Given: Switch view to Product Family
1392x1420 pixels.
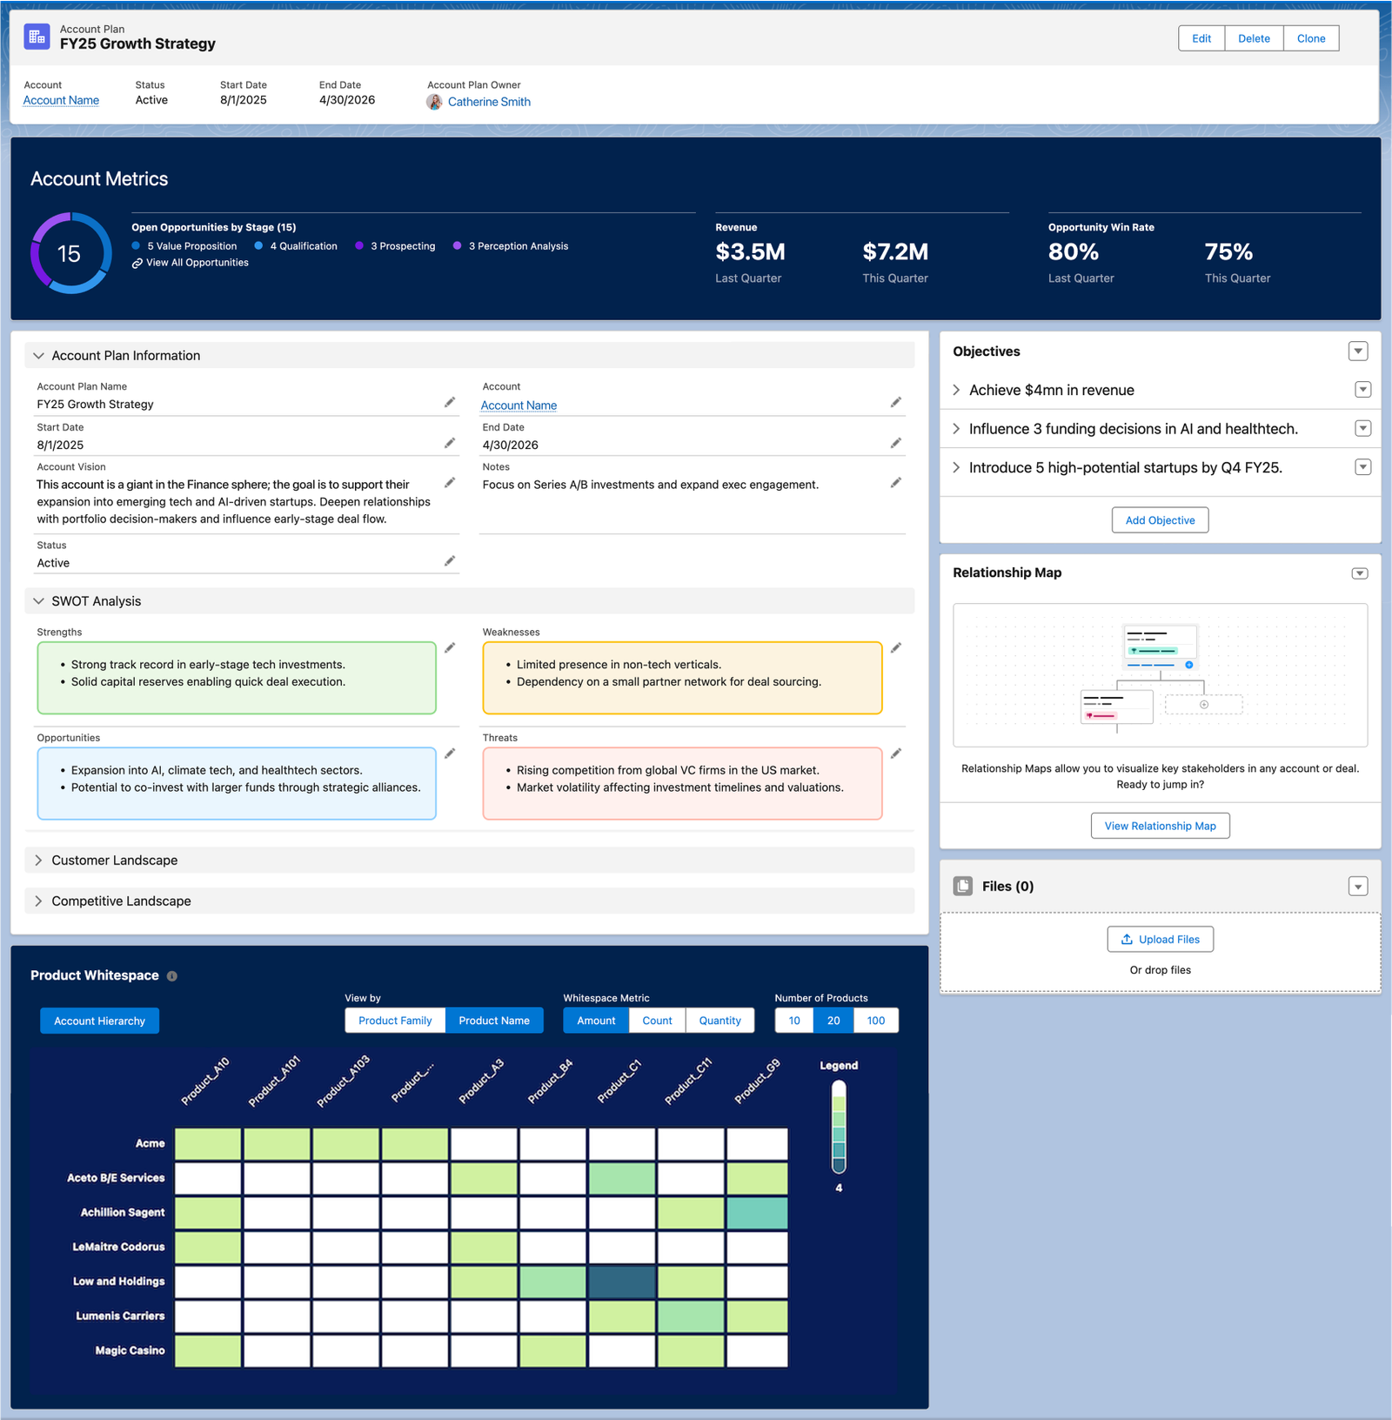Looking at the screenshot, I should pyautogui.click(x=395, y=1021).
